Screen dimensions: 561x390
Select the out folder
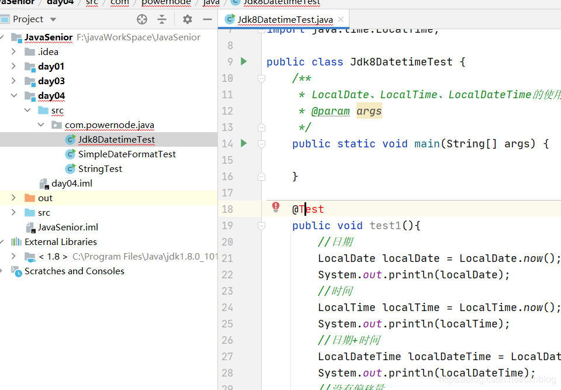click(45, 198)
